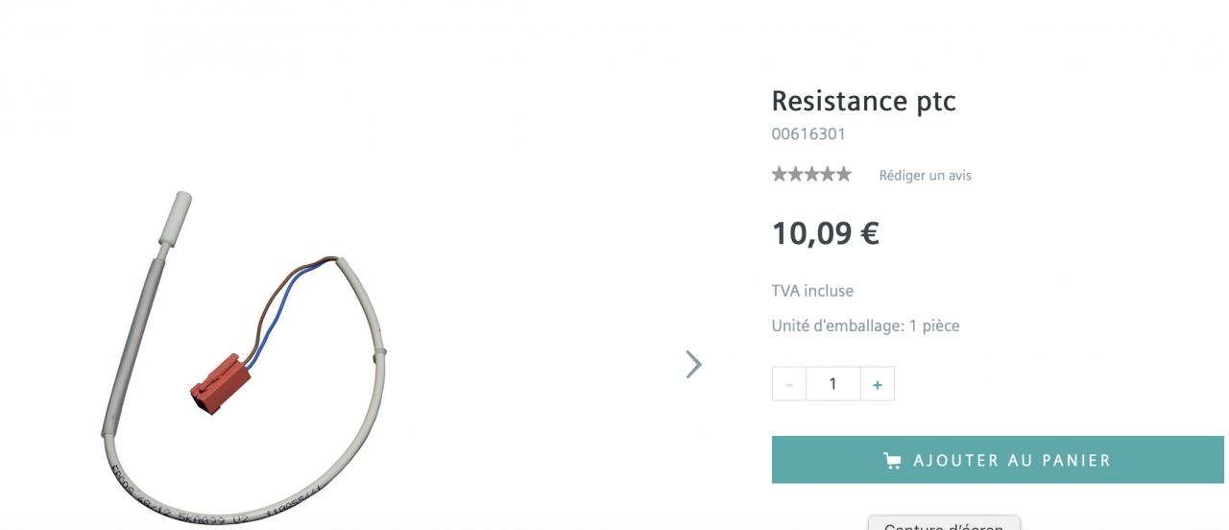Click the 10,09 € price

tap(825, 233)
